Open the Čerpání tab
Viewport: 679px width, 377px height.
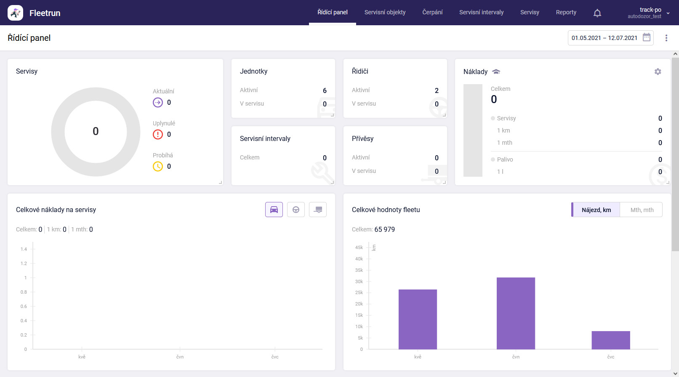[x=432, y=12]
